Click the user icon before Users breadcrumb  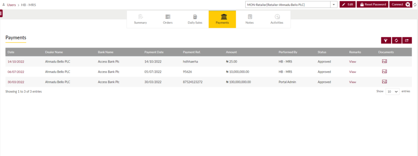(x=3, y=4)
